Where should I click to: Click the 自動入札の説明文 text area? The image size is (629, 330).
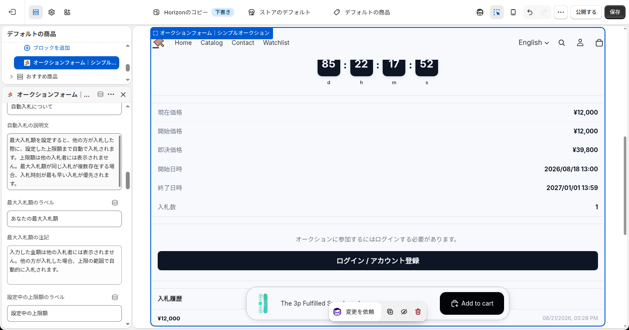[x=64, y=162]
